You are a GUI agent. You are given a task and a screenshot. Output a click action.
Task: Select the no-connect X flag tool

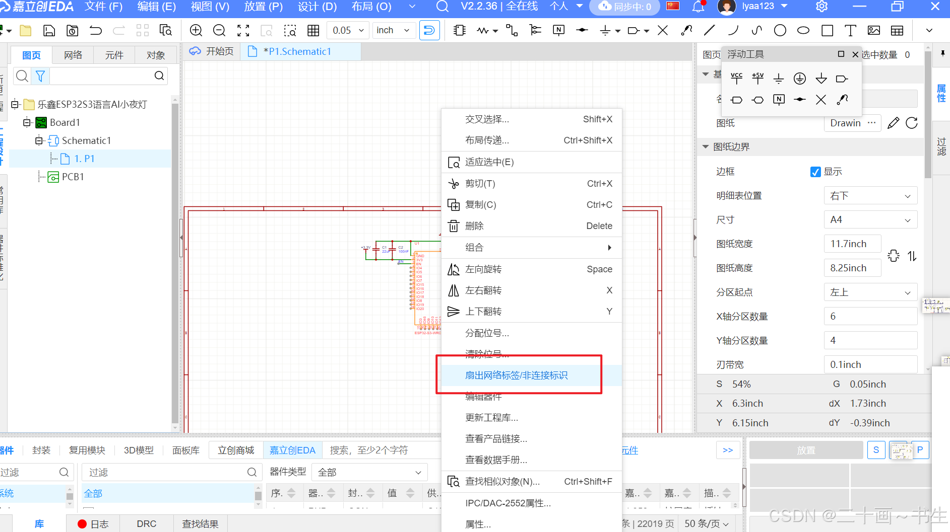click(663, 31)
